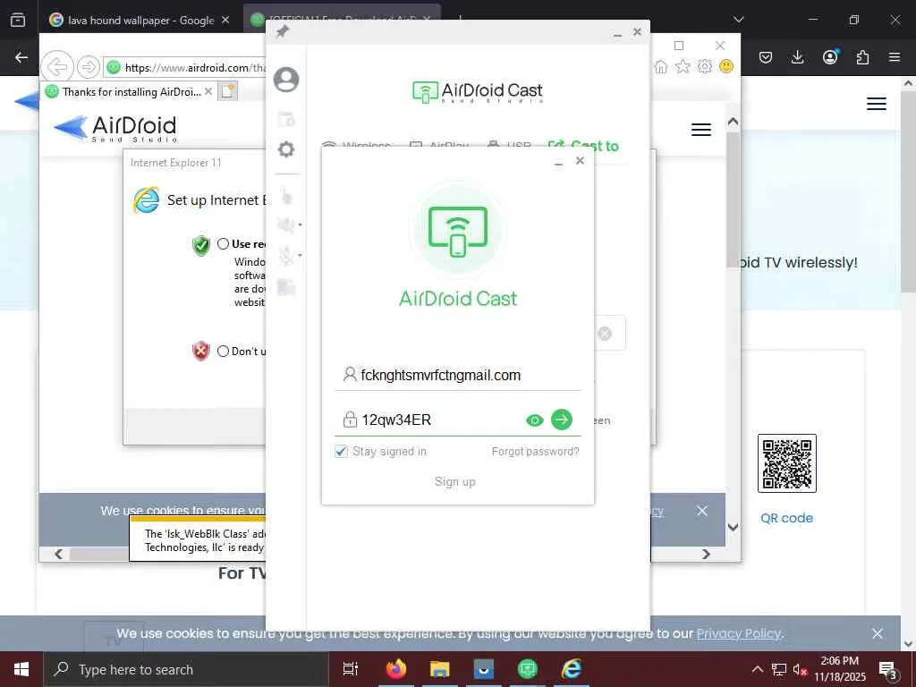Focus the email account field
Viewport: 916px width, 687px height.
coord(457,375)
